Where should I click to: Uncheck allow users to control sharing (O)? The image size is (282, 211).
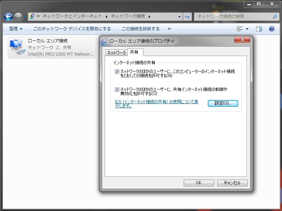(x=117, y=89)
